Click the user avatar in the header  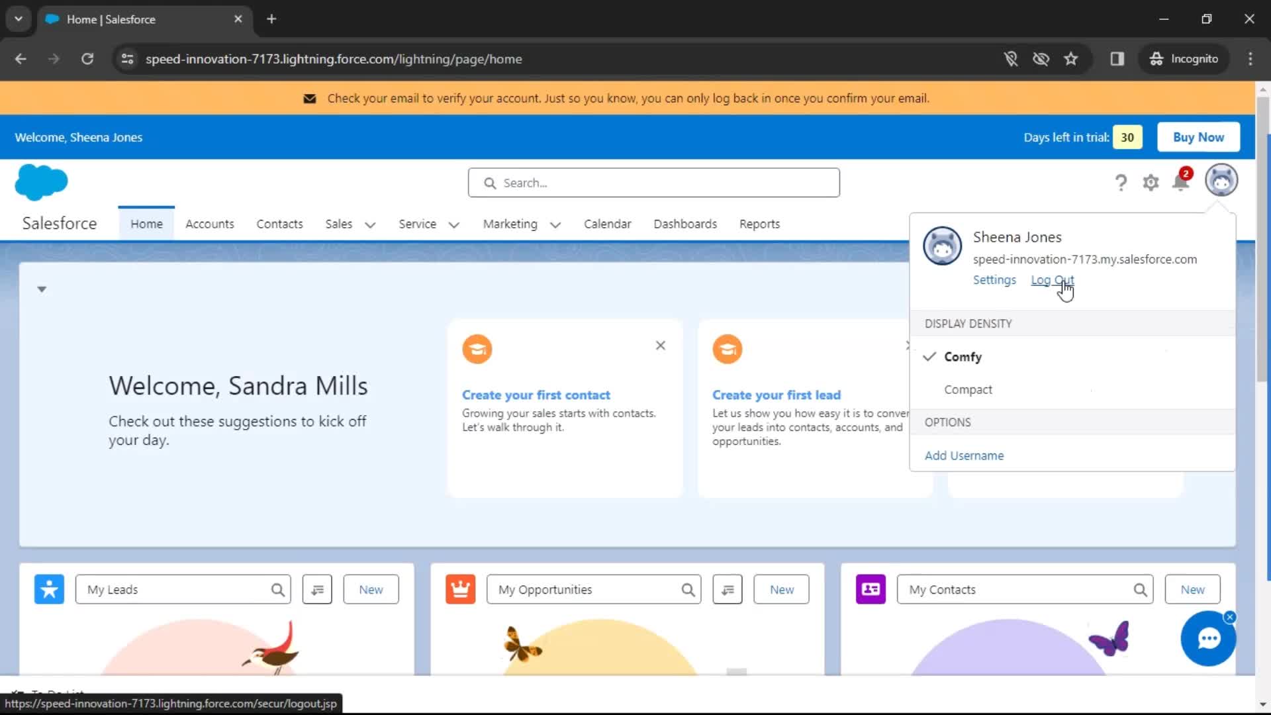1221,180
